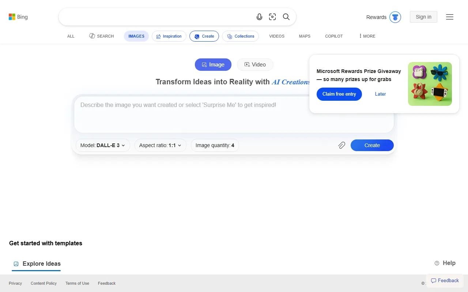Switch to Video creation mode
The image size is (468, 292).
[255, 65]
